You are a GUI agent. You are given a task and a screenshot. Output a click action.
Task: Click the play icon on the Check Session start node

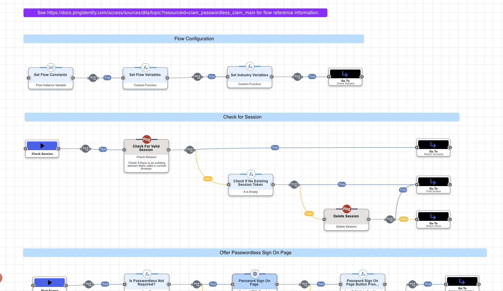tap(42, 146)
